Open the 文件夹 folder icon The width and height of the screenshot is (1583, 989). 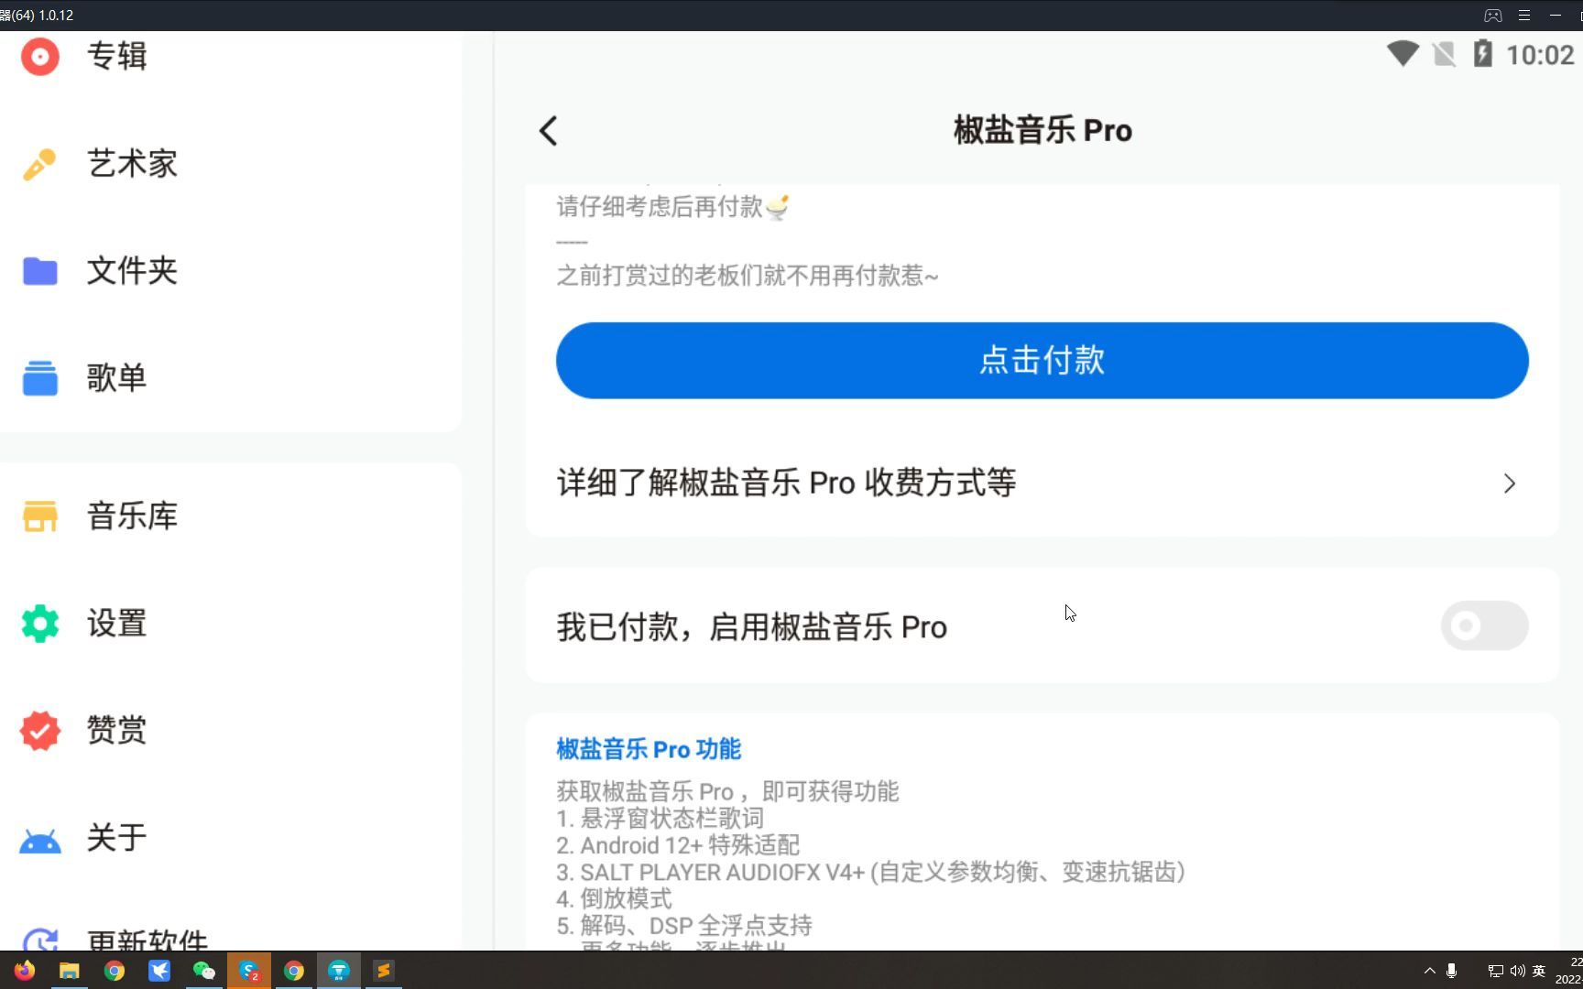point(40,271)
